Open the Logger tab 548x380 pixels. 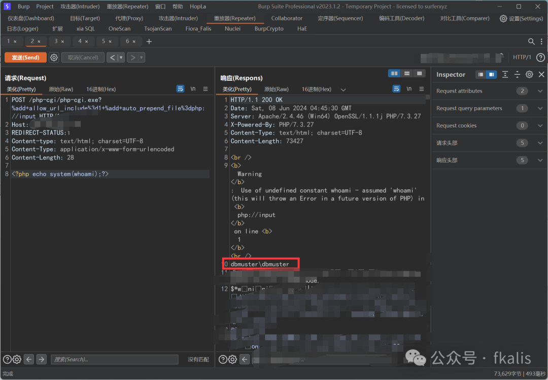(23, 28)
